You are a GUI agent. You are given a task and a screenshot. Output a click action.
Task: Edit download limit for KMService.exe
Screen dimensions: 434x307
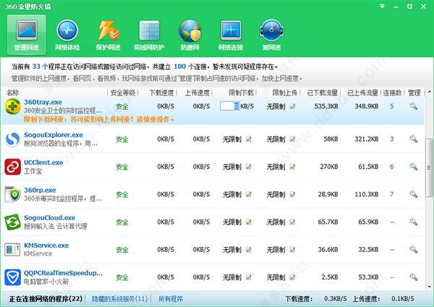coord(249,250)
